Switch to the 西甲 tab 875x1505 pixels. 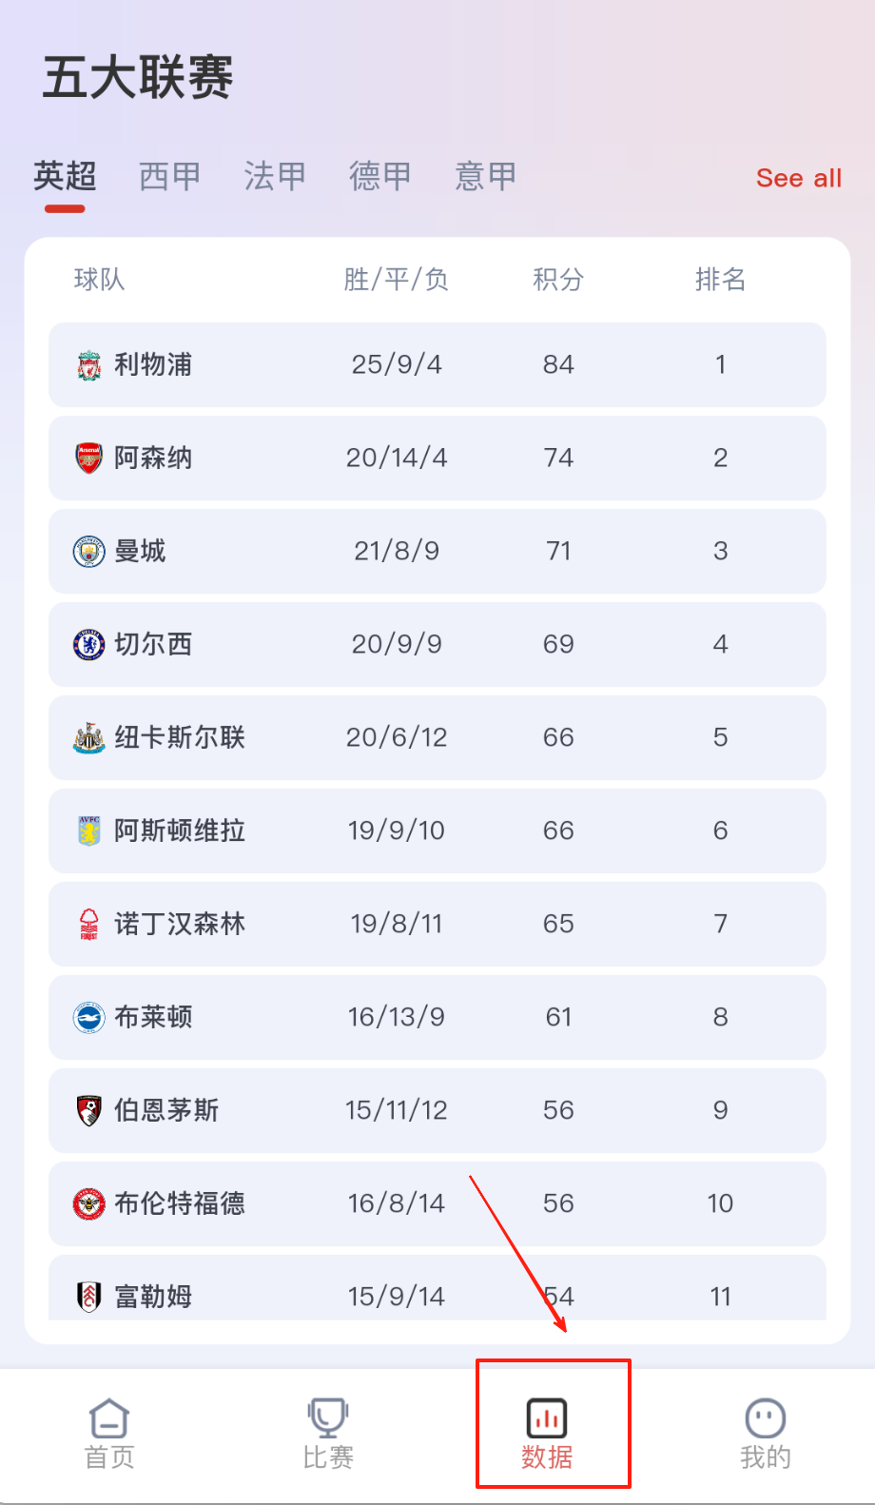(170, 177)
